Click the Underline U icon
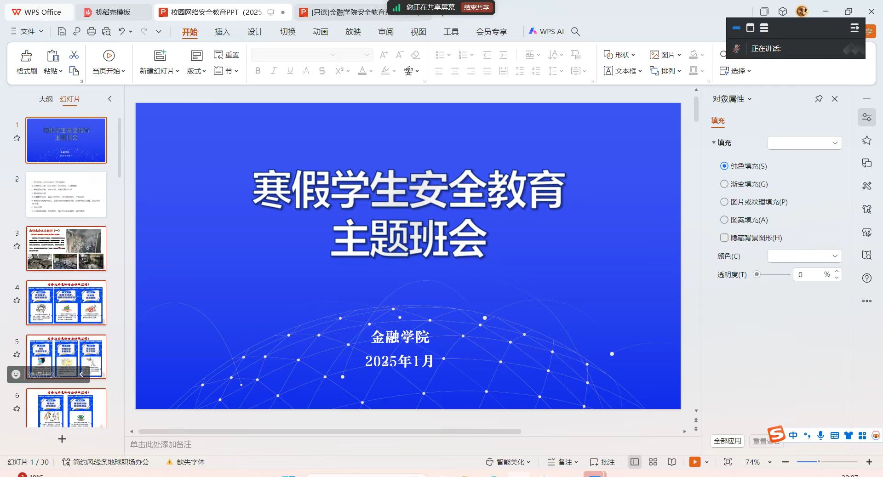Viewport: 883px width, 477px height. coord(290,71)
